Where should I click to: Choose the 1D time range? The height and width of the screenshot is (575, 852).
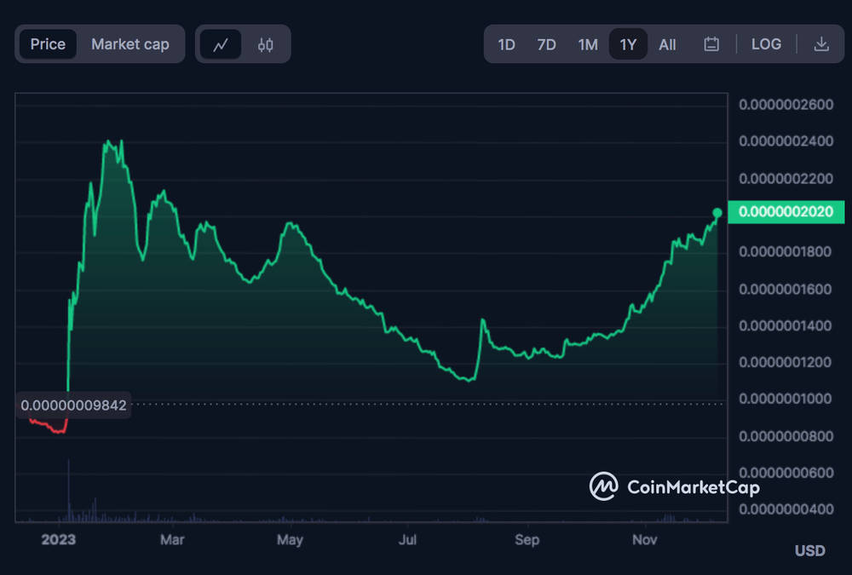pyautogui.click(x=506, y=44)
